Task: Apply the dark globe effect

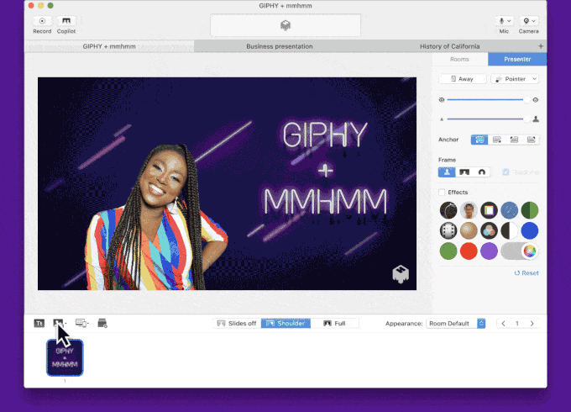Action: [x=448, y=210]
